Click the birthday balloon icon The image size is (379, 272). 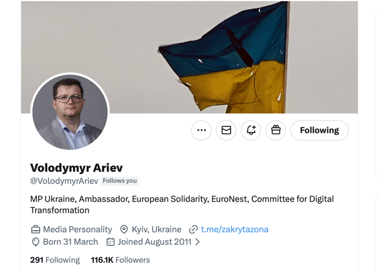[36, 242]
